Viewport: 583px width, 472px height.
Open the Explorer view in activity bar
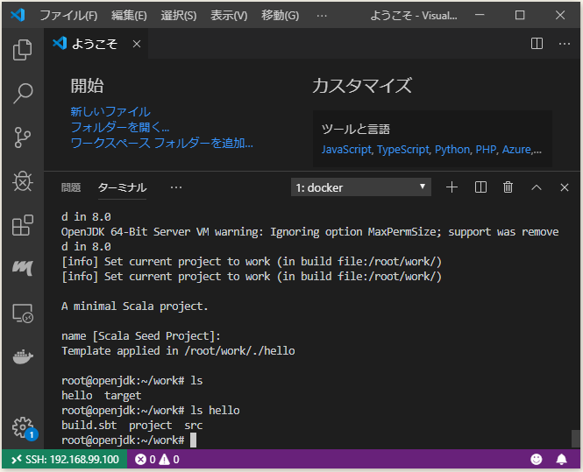[x=23, y=49]
